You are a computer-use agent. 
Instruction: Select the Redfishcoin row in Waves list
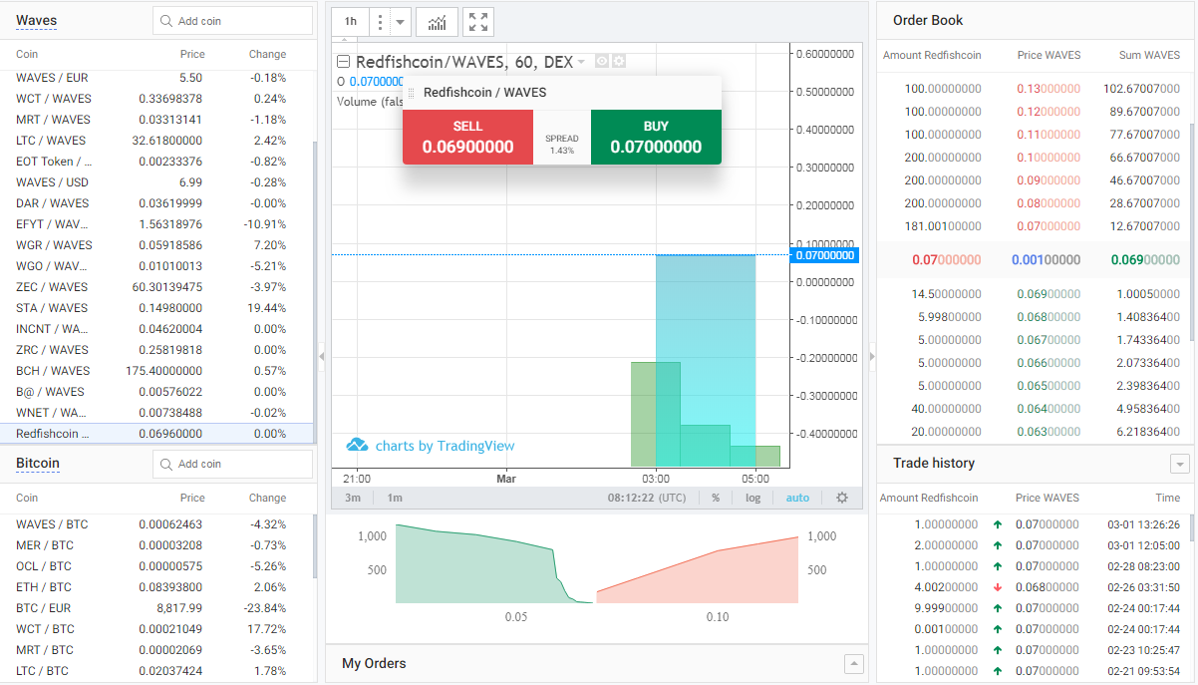click(x=156, y=434)
